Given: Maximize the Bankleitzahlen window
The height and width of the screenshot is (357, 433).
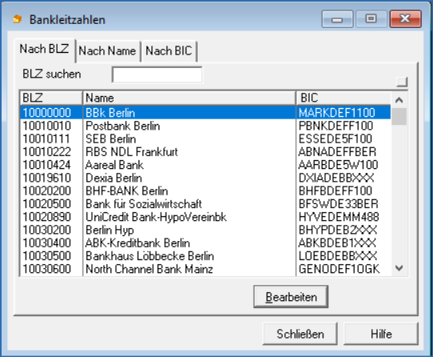Looking at the screenshot, I should pos(371,19).
